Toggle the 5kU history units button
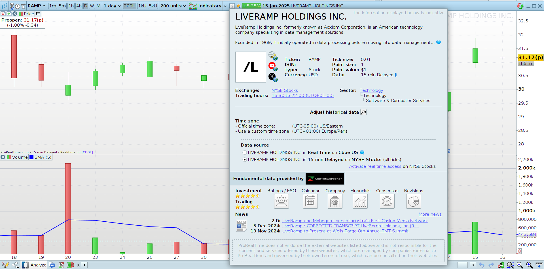544x269 pixels. pyautogui.click(x=153, y=6)
